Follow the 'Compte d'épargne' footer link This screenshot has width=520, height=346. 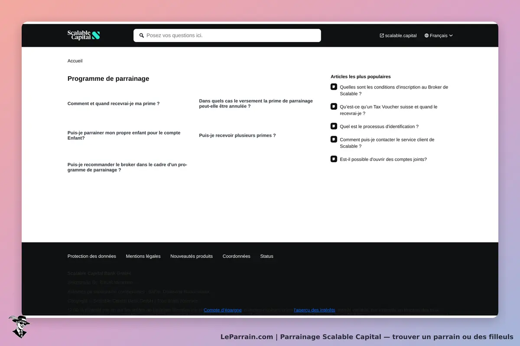click(x=223, y=310)
